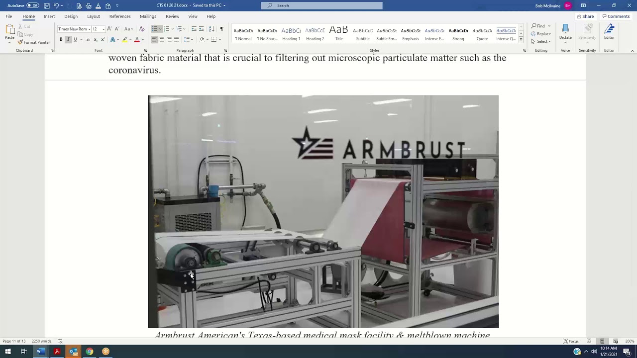
Task: Open the File menu
Action: pos(9,16)
